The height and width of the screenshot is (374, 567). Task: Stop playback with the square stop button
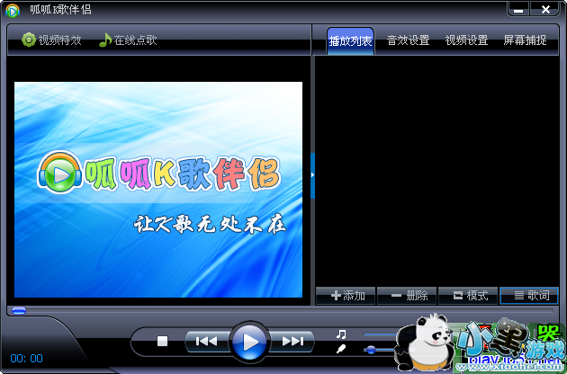click(162, 341)
